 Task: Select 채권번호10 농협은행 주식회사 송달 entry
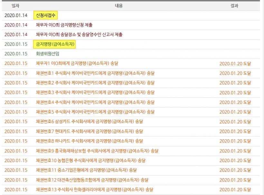[x=90, y=160]
